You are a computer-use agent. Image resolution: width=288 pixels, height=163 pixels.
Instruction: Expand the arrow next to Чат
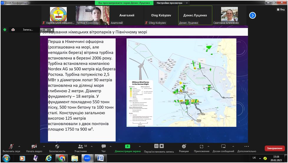(x=110, y=146)
